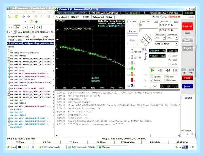Open the Block size dropdown
This screenshot has height=156, width=203.
pos(164,38)
